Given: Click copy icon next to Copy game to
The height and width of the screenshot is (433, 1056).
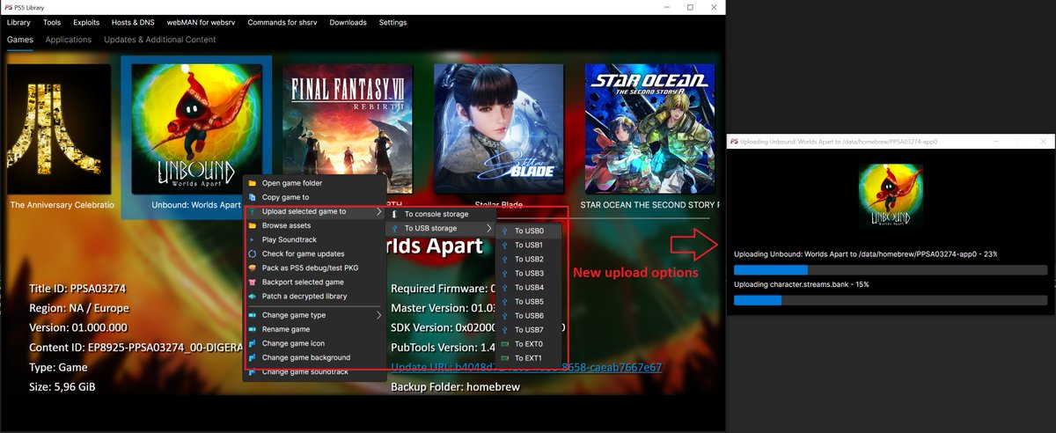Looking at the screenshot, I should (253, 197).
